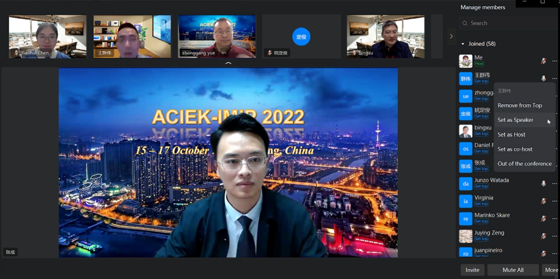The height and width of the screenshot is (279, 560).
Task: Open more options for Me row
Action: tap(554, 61)
